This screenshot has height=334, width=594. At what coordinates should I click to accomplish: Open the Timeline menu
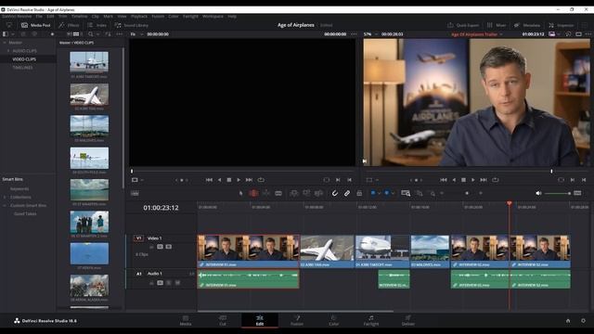[80, 17]
